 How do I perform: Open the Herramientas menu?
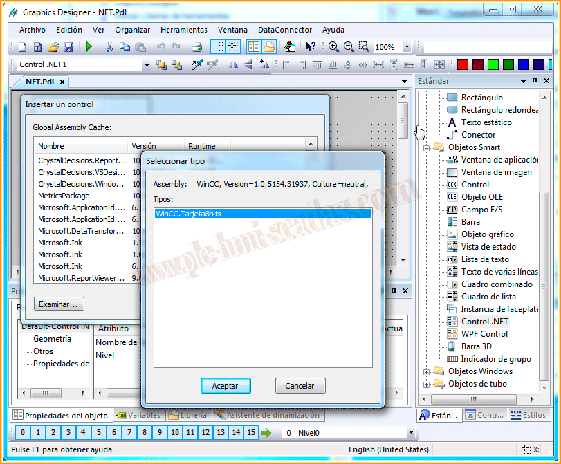pos(183,30)
